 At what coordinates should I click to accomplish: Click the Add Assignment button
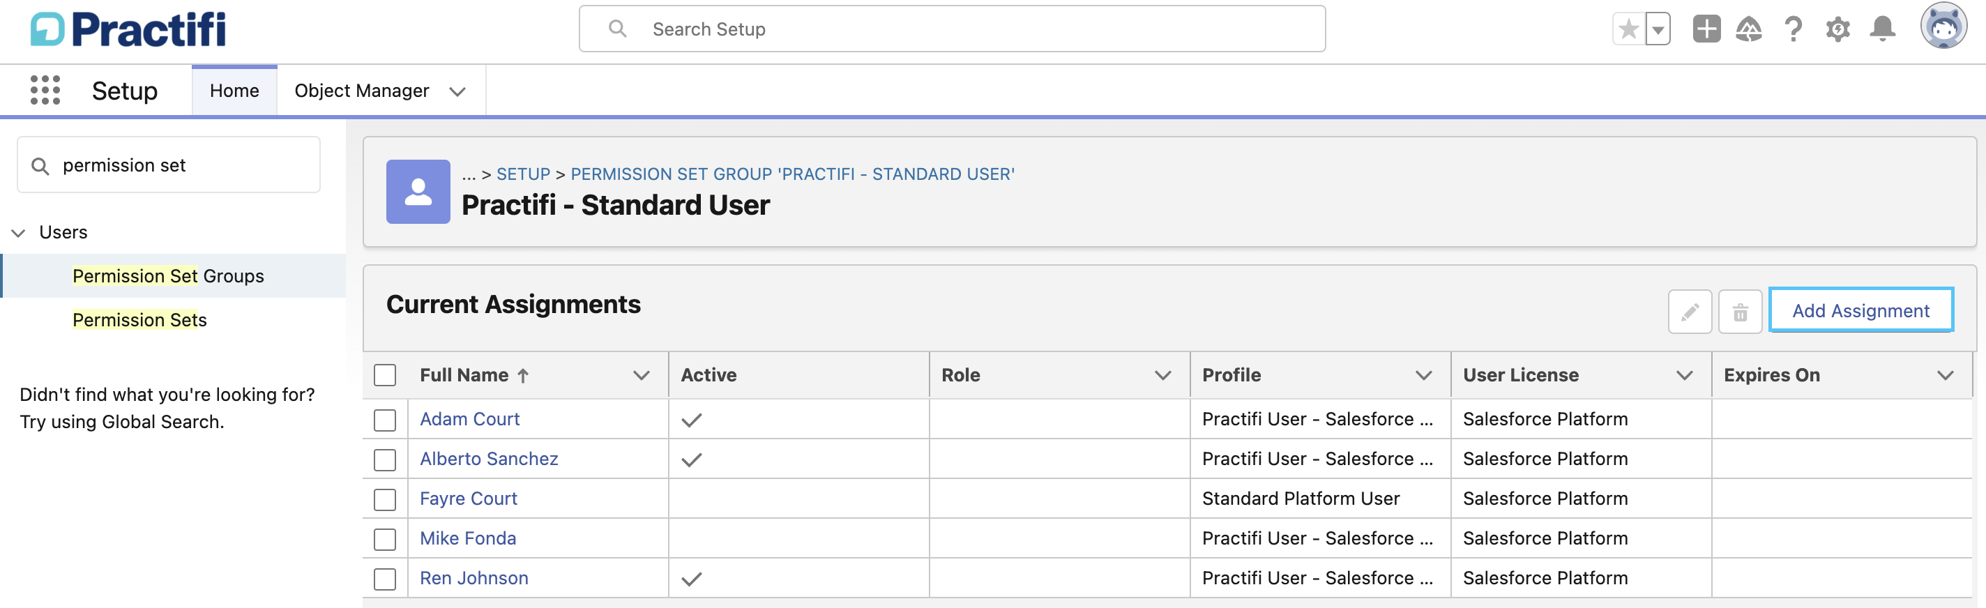pyautogui.click(x=1860, y=310)
